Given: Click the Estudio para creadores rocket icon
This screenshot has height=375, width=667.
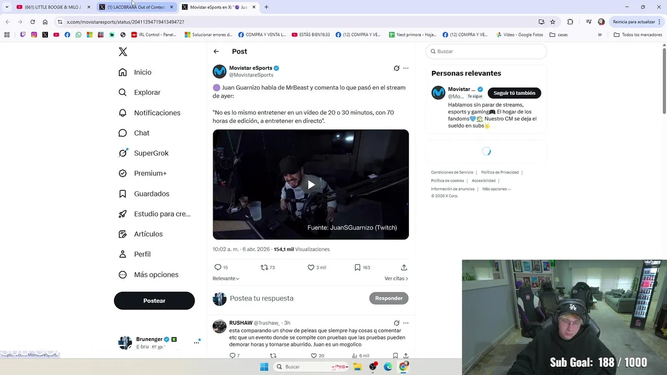Looking at the screenshot, I should (122, 214).
